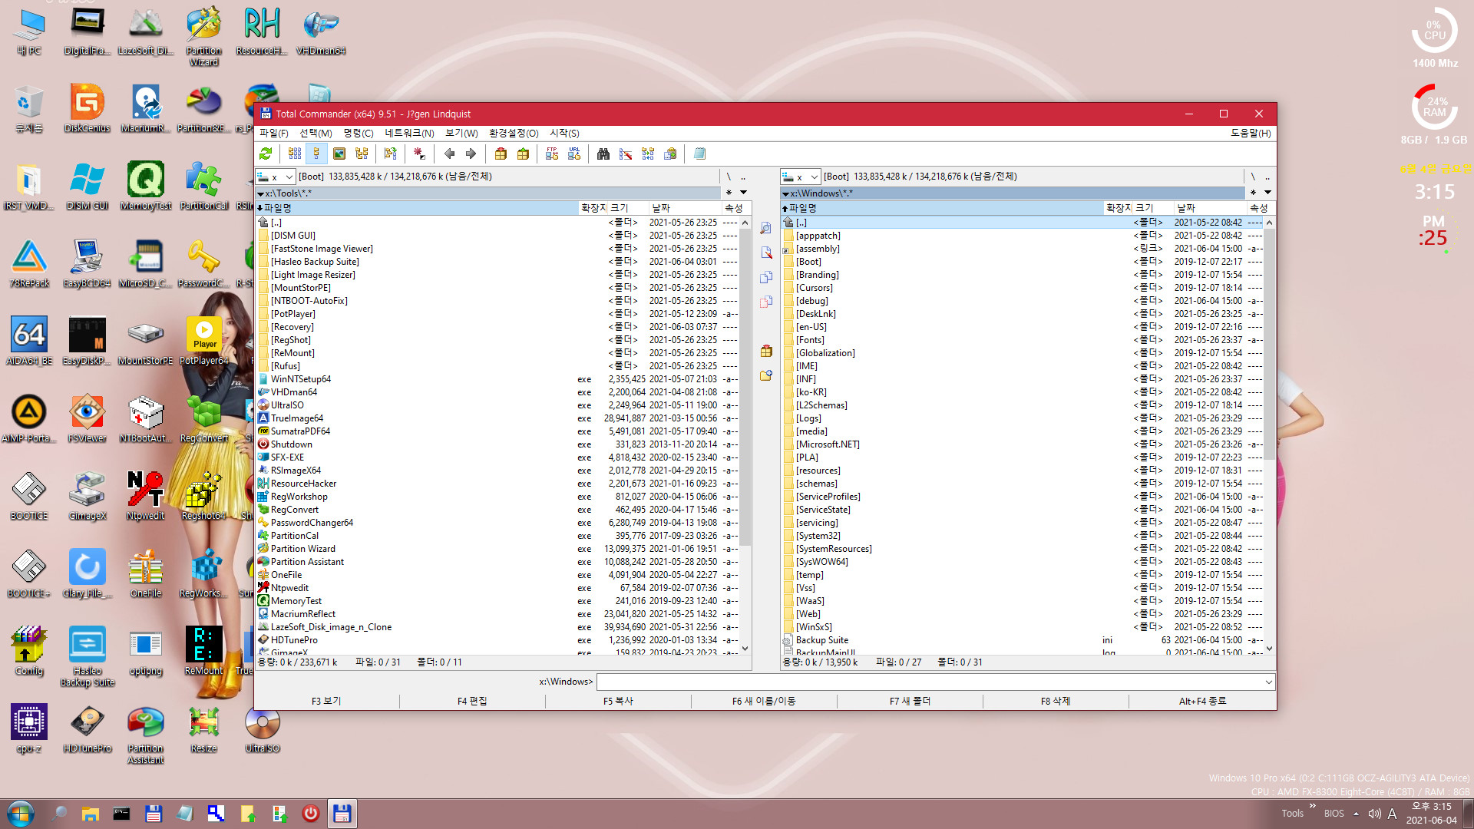Click the Windows Start orb on taskbar
This screenshot has width=1474, height=829.
tap(21, 814)
